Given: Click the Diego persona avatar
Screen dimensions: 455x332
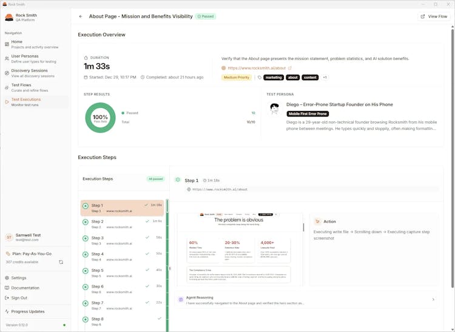Looking at the screenshot, I should [274, 109].
